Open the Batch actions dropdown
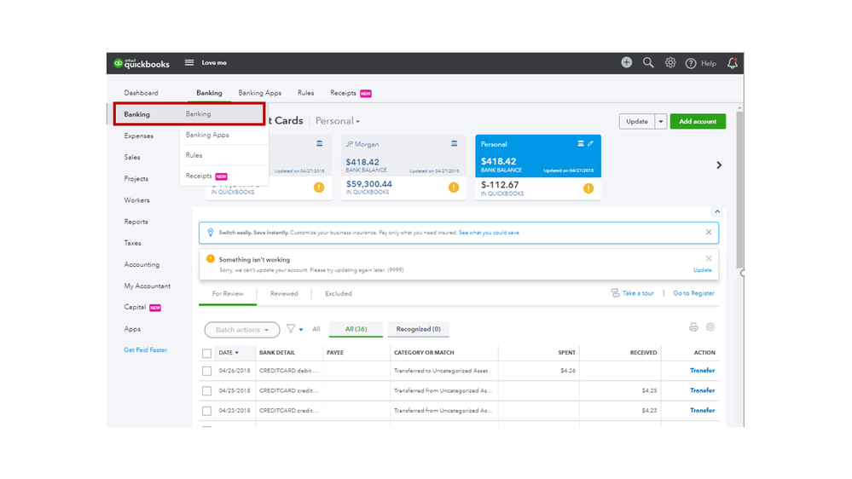 [x=242, y=330]
